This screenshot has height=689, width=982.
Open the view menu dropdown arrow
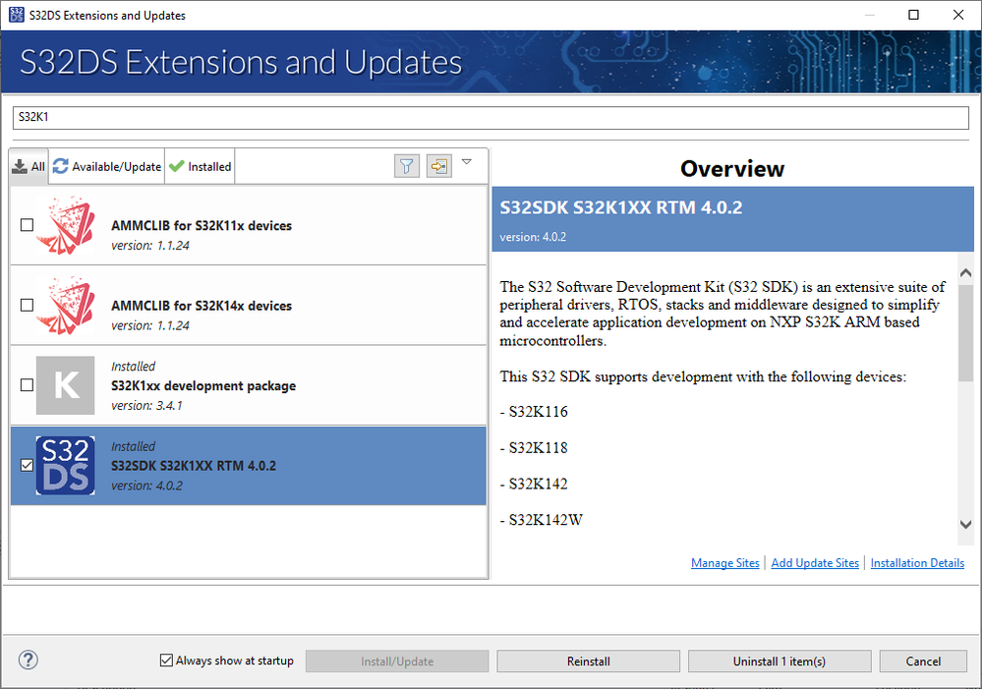[x=467, y=161]
